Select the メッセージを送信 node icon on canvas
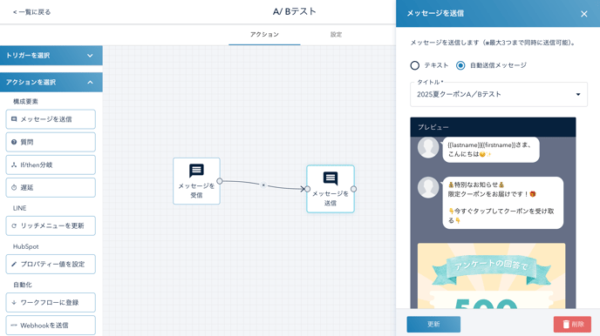The image size is (600, 336). [x=331, y=178]
